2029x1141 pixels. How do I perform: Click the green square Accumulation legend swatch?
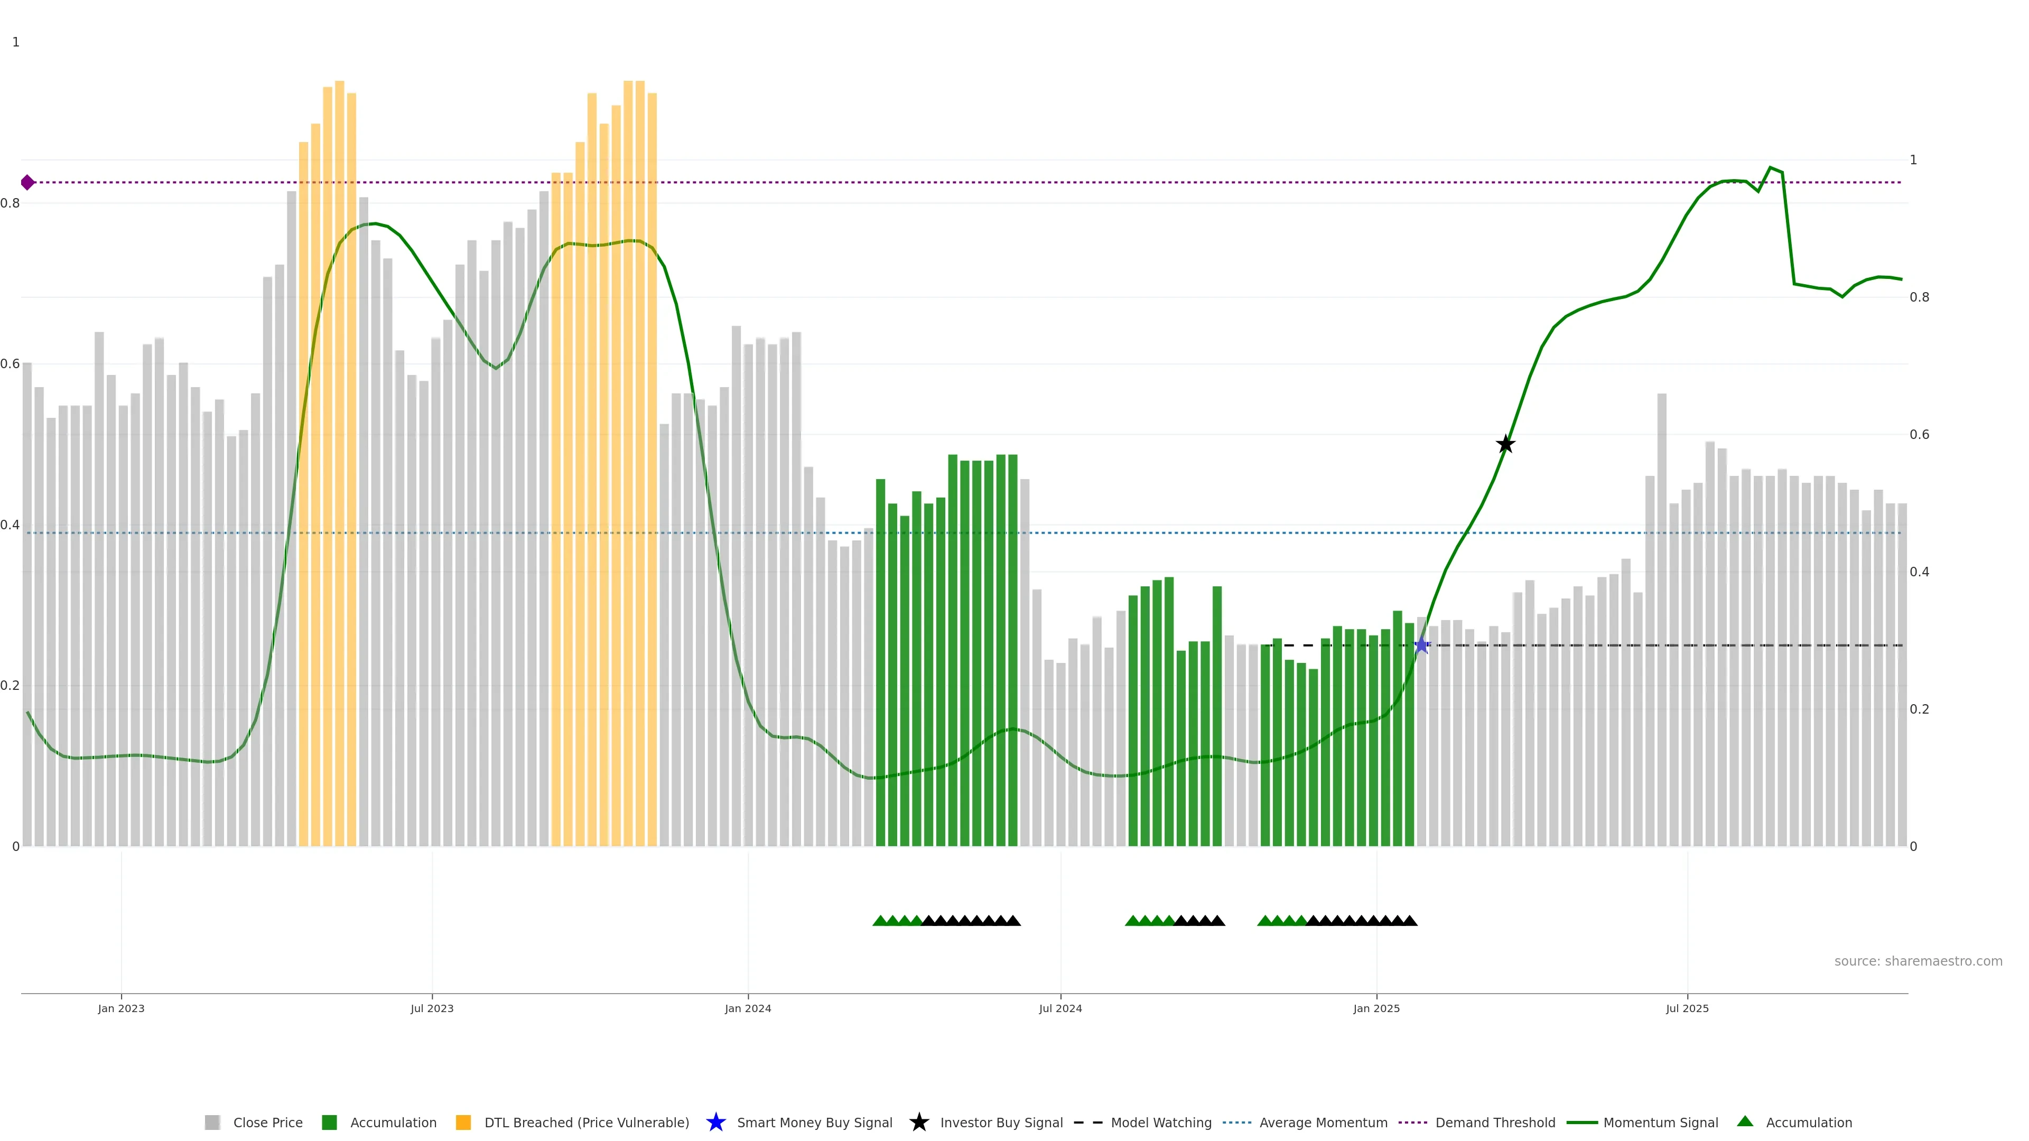(329, 1122)
